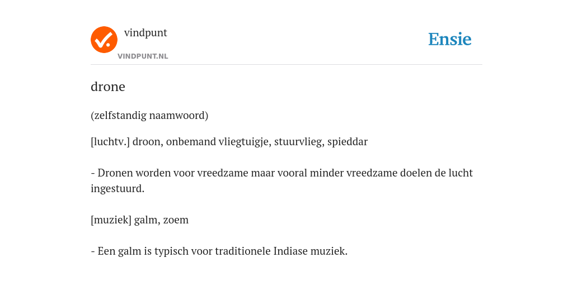
Task: Click the word droon
Action: [147, 141]
